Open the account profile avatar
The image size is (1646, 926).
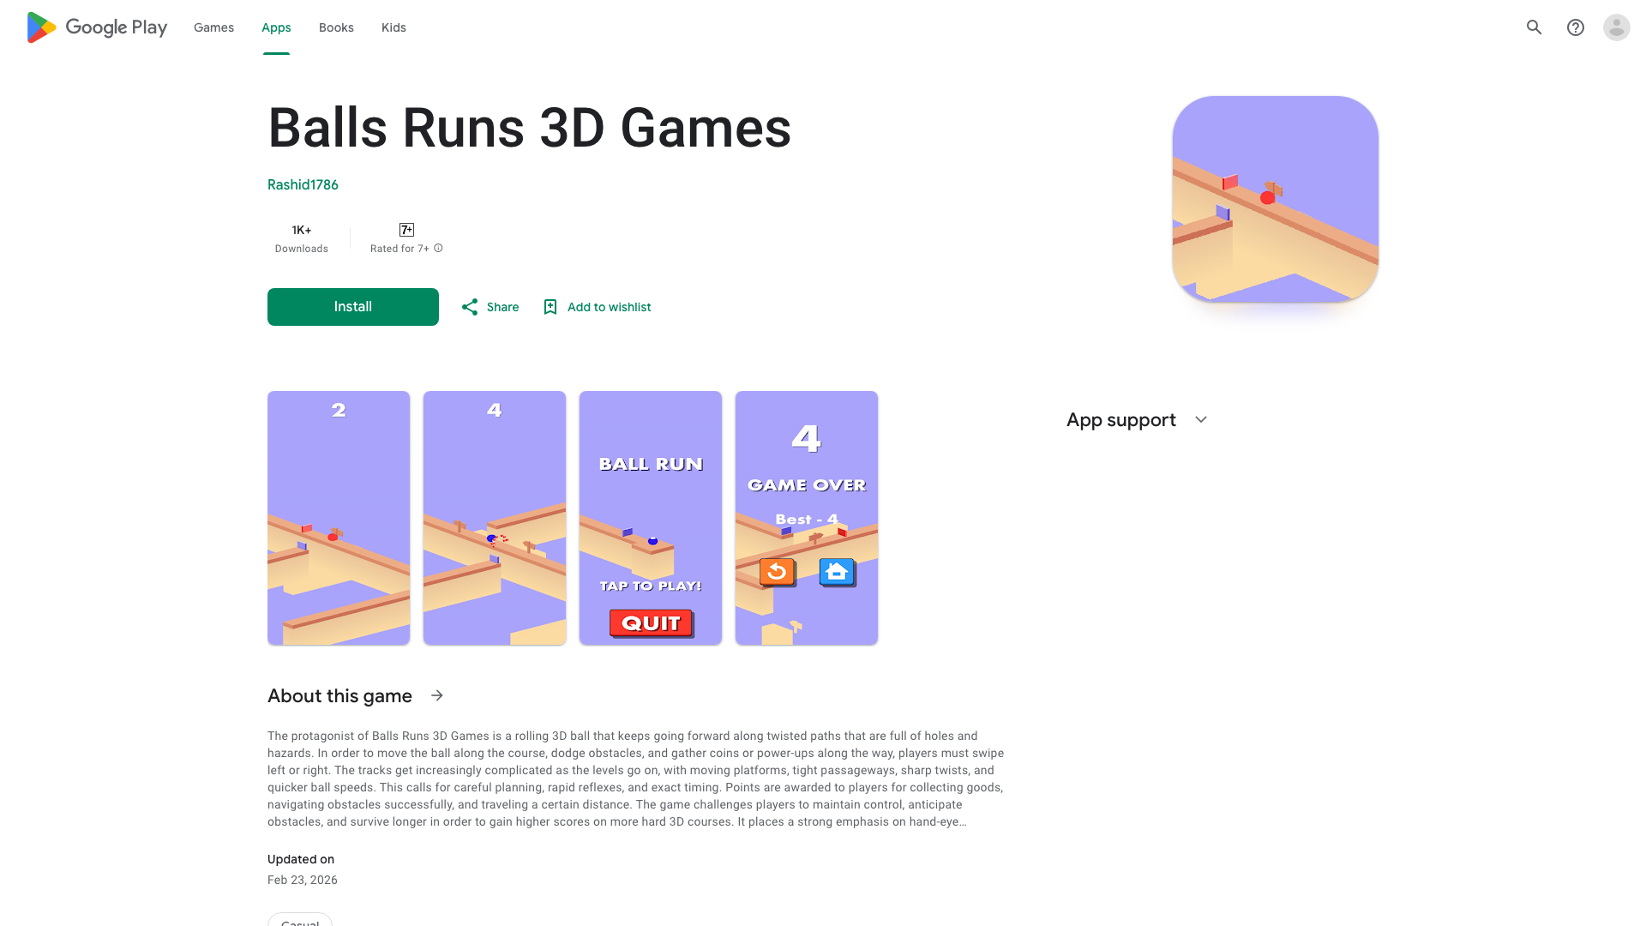(x=1616, y=27)
